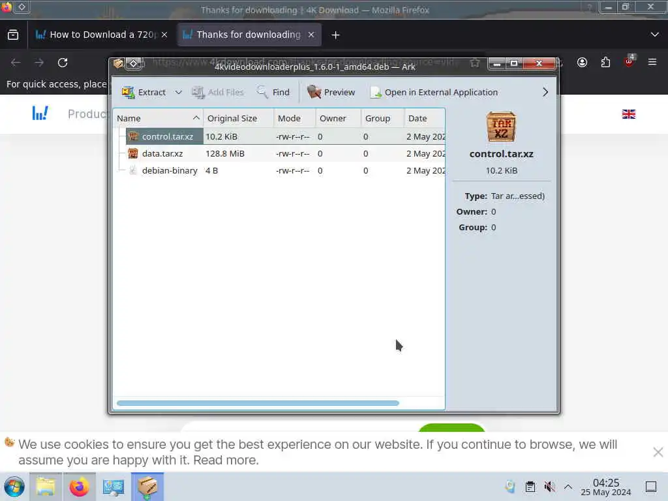This screenshot has width=668, height=501.
Task: Click the Group column header
Action: 382,118
